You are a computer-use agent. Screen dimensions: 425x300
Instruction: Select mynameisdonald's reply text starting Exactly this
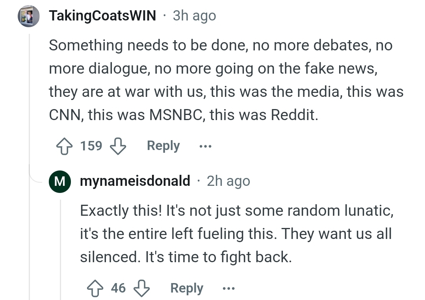click(x=237, y=234)
